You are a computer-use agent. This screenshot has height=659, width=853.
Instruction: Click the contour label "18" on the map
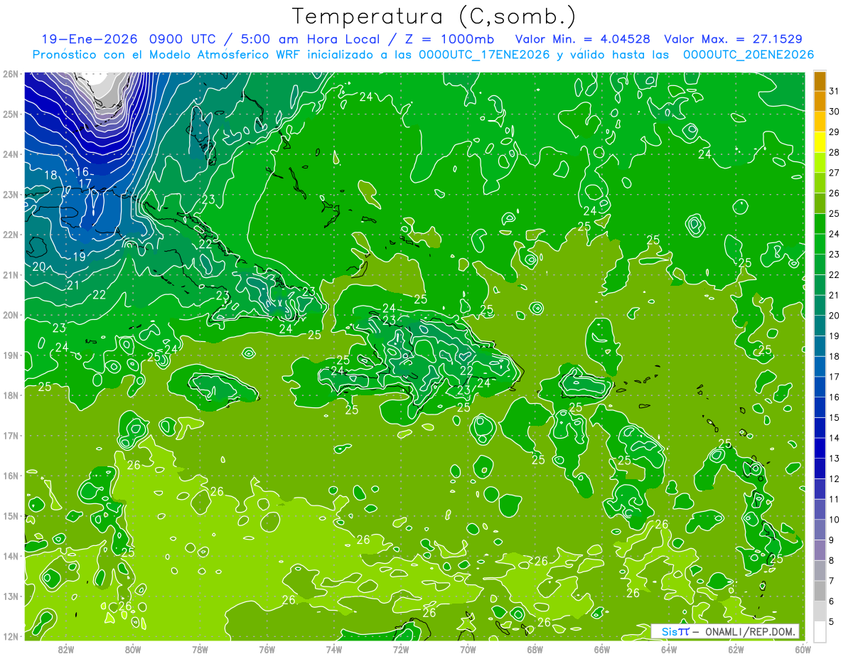(51, 176)
